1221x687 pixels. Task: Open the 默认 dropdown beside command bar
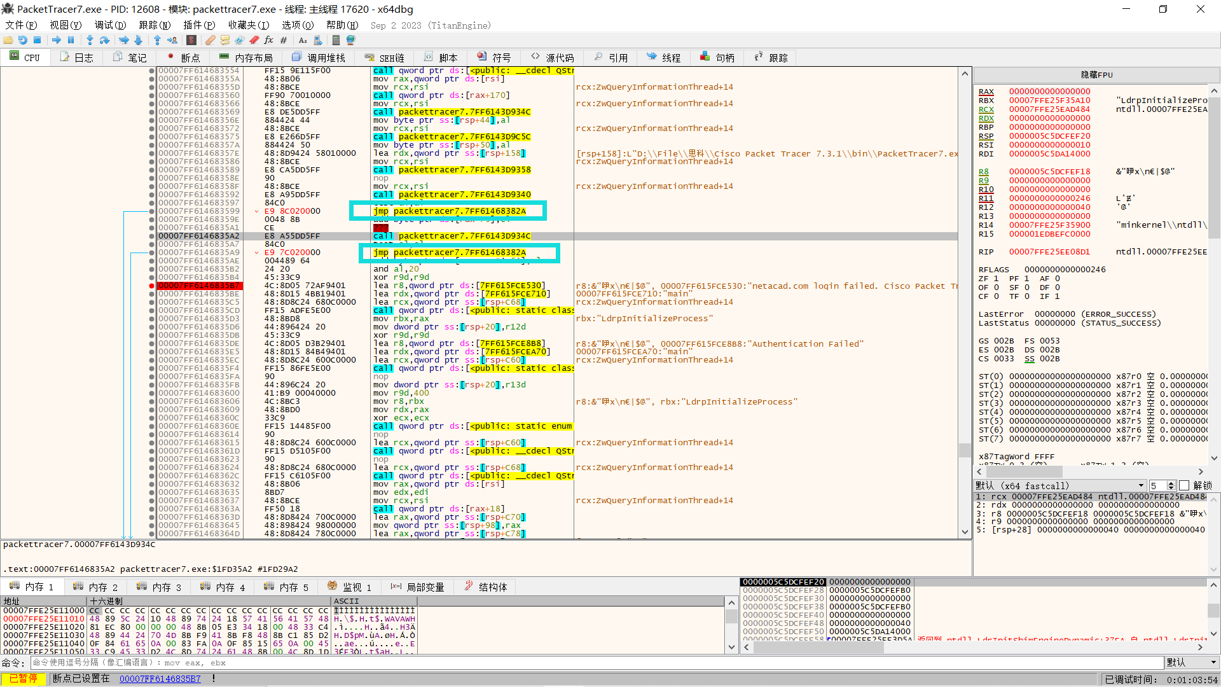[1191, 662]
